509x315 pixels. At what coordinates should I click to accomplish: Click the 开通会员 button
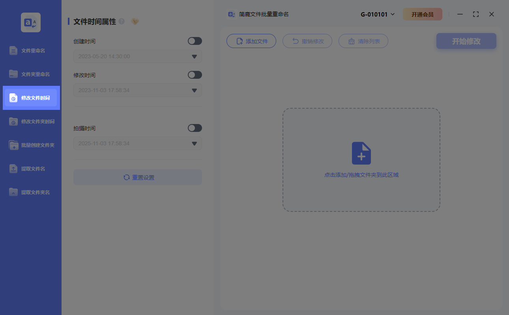(423, 14)
